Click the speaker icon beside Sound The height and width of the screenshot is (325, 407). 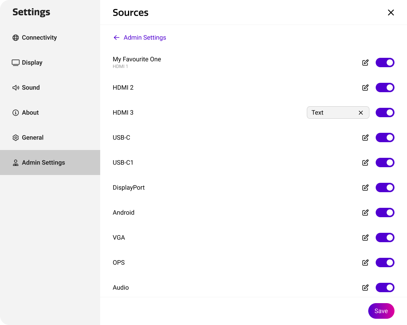pyautogui.click(x=16, y=87)
